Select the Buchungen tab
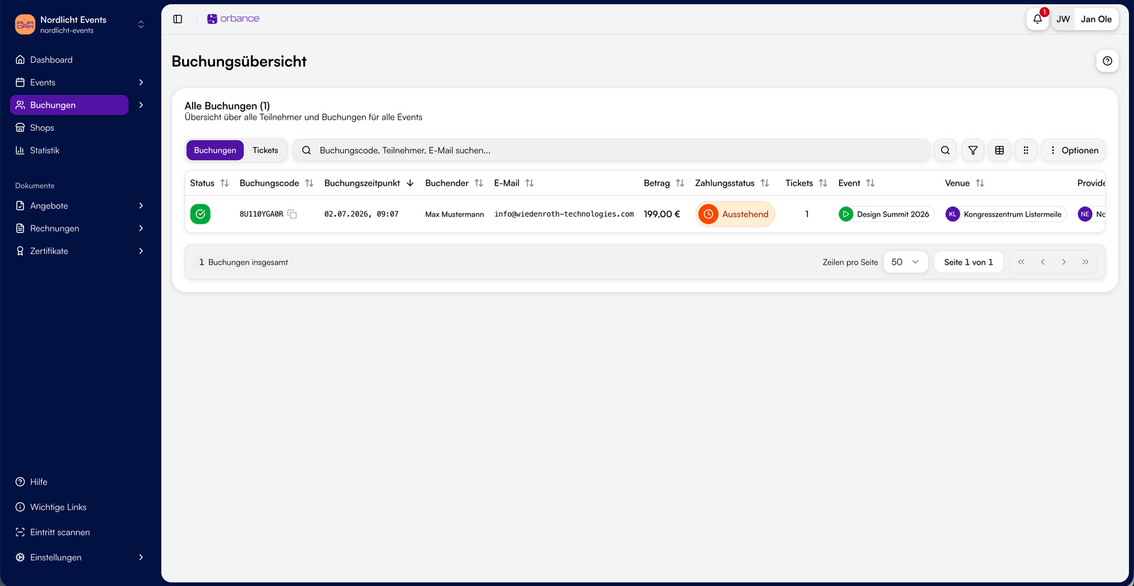The height and width of the screenshot is (586, 1134). tap(215, 150)
